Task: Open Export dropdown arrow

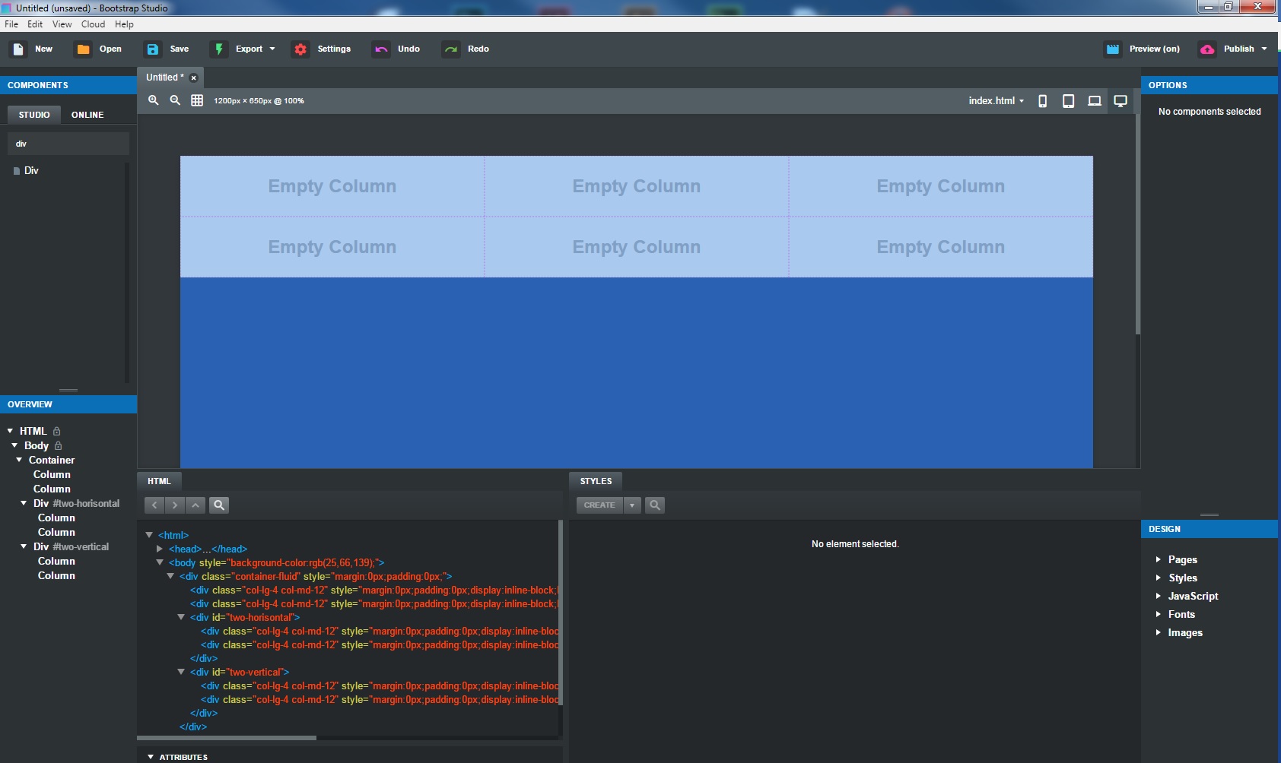Action: 272,49
